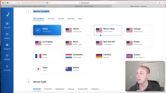This screenshot has height=93, width=166.
Task: Open the Support envelope icon
Action: pyautogui.click(x=7, y=45)
